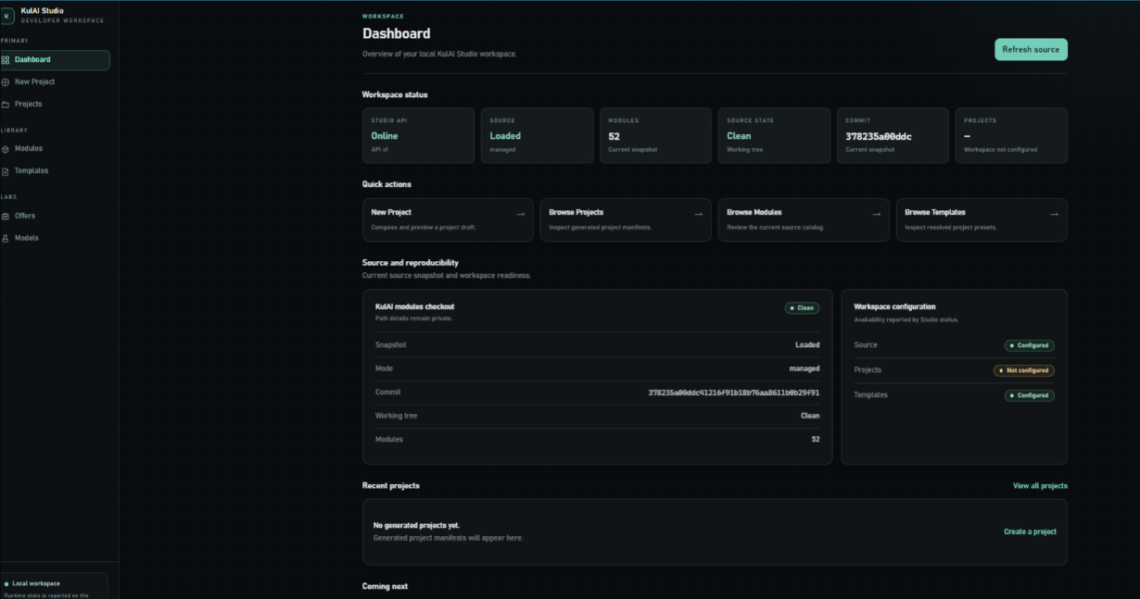Screen dimensions: 1140x599
Task: Select the full commit hash text
Action: [734, 393]
